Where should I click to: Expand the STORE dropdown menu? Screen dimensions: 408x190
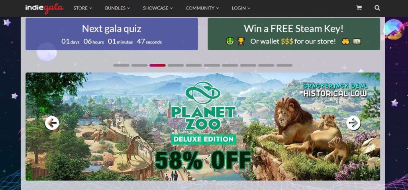[x=83, y=8]
